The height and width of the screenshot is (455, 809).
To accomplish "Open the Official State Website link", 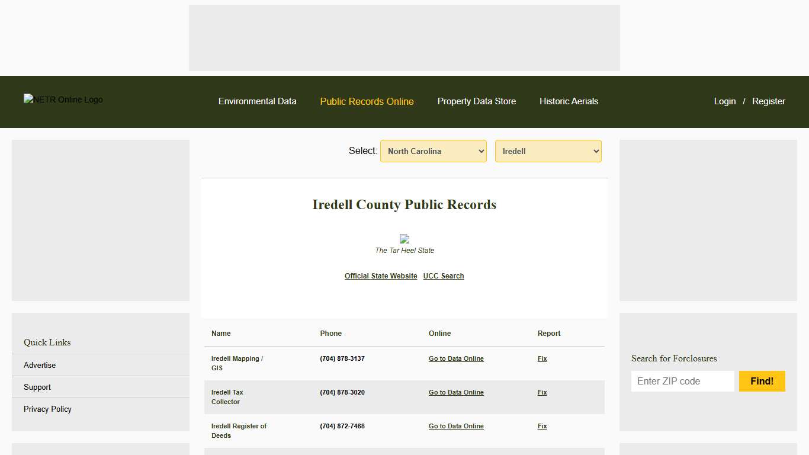I will [381, 275].
